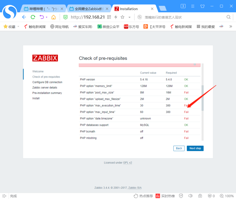Image resolution: width=236 pixels, height=199 pixels.
Task: Go to the browser home page icon
Action: 54,17
